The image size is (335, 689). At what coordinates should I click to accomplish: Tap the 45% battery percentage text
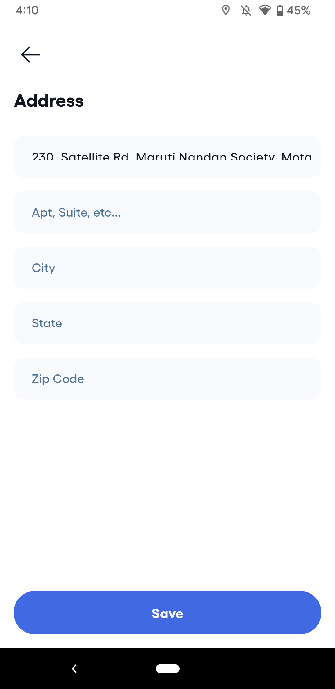(298, 10)
